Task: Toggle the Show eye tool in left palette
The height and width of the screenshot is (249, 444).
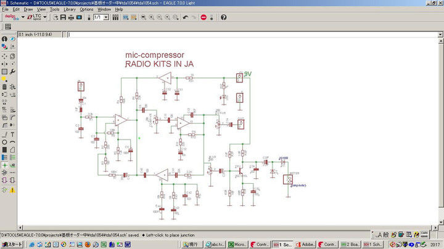Action: click(13, 39)
